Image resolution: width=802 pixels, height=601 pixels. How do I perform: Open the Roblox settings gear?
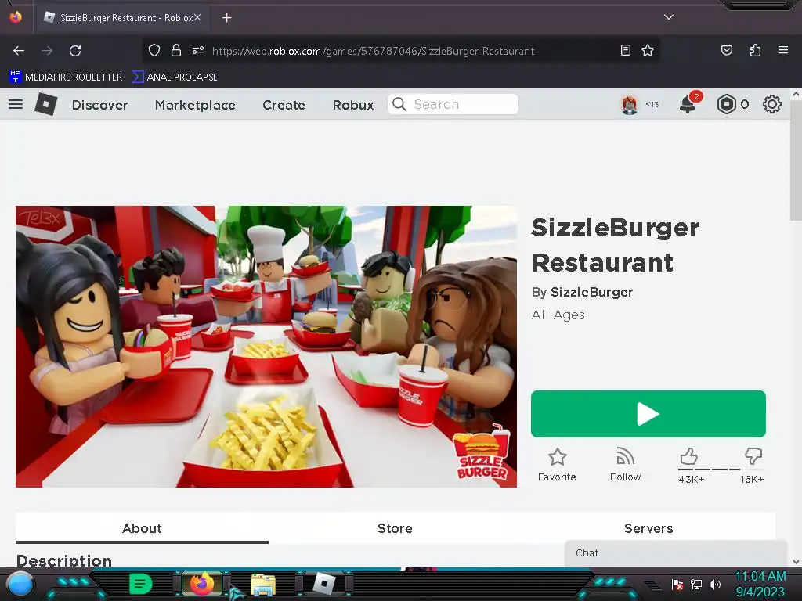771,104
